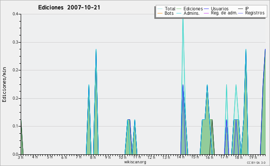Click the "18 h" x-axis label
This screenshot has height=166, width=270.
click(x=238, y=157)
